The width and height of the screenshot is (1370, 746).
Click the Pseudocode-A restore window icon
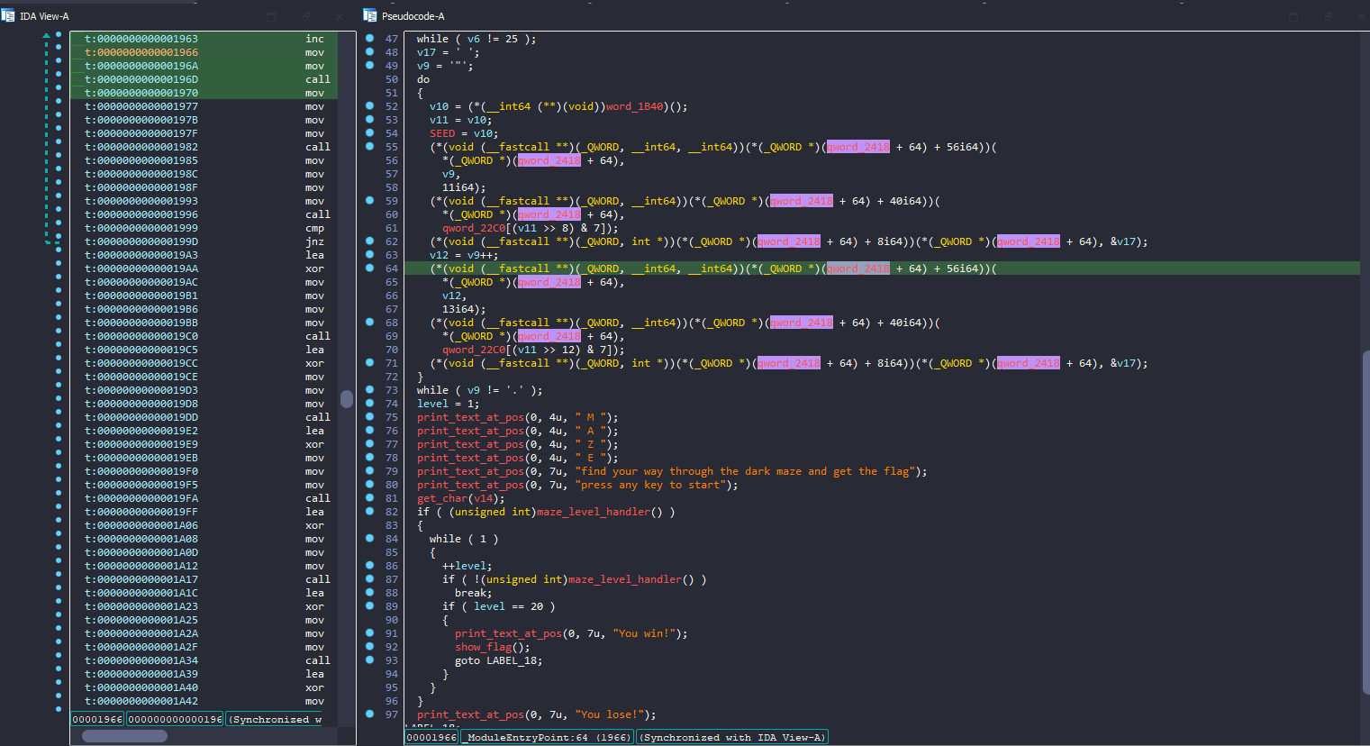(1328, 17)
